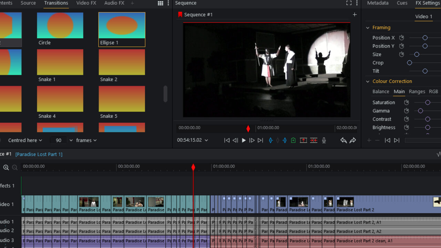This screenshot has width=441, height=248.
Task: Open the Sequence viewer three-dot menu
Action: [357, 3]
